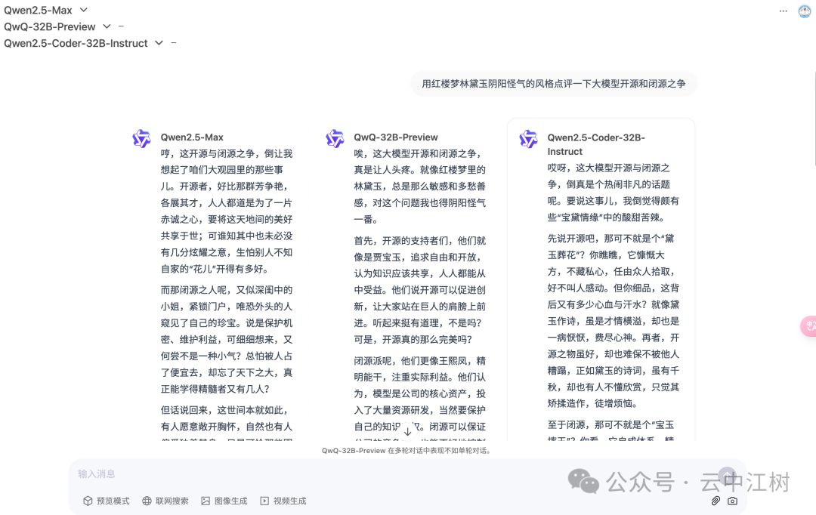Click the paragraph starting 首先，开源的支持者们
The height and width of the screenshot is (515, 816).
click(421, 290)
